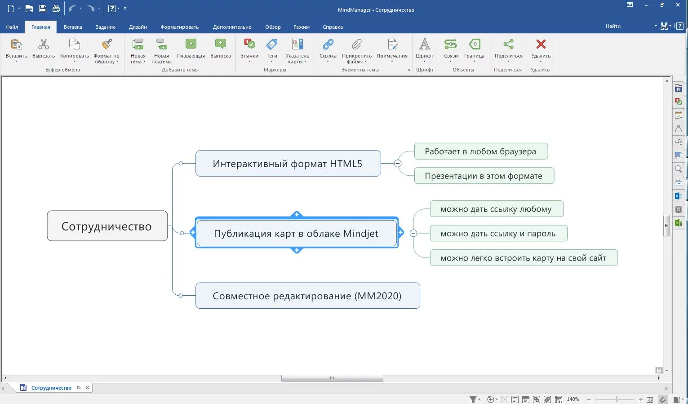Collapse subtopics of Публикация карт в облаке Mindjet
The width and height of the screenshot is (688, 404).
413,233
